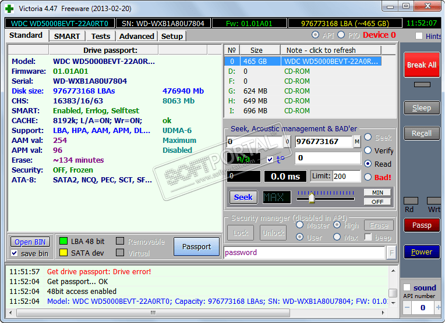Open the Tests tab
The width and height of the screenshot is (445, 323).
(100, 36)
